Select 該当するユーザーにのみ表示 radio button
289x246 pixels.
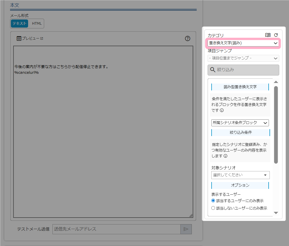[213, 201]
